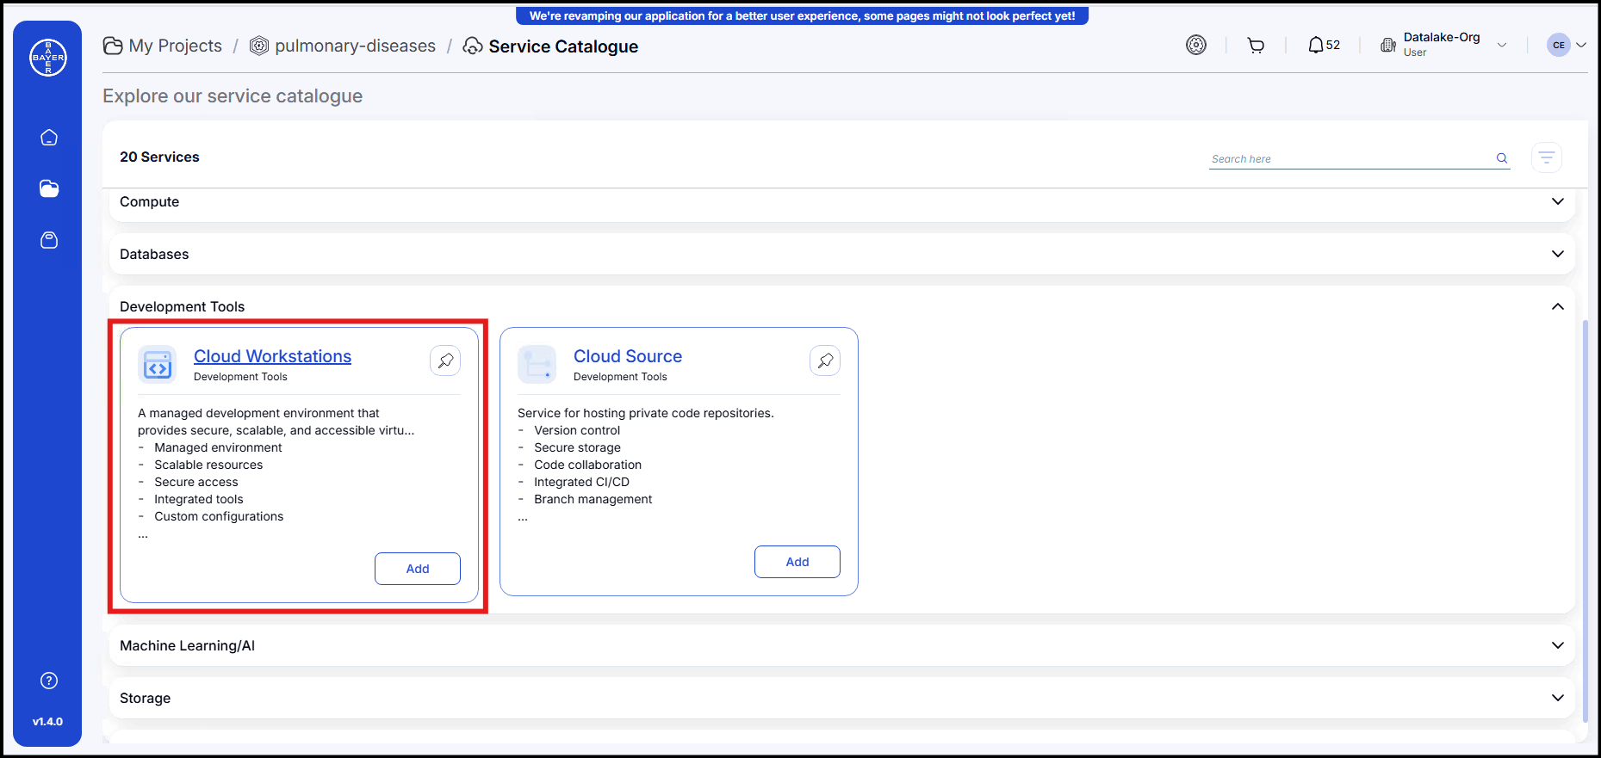
Task: Collapse the Development Tools section chevron
Action: (1557, 306)
